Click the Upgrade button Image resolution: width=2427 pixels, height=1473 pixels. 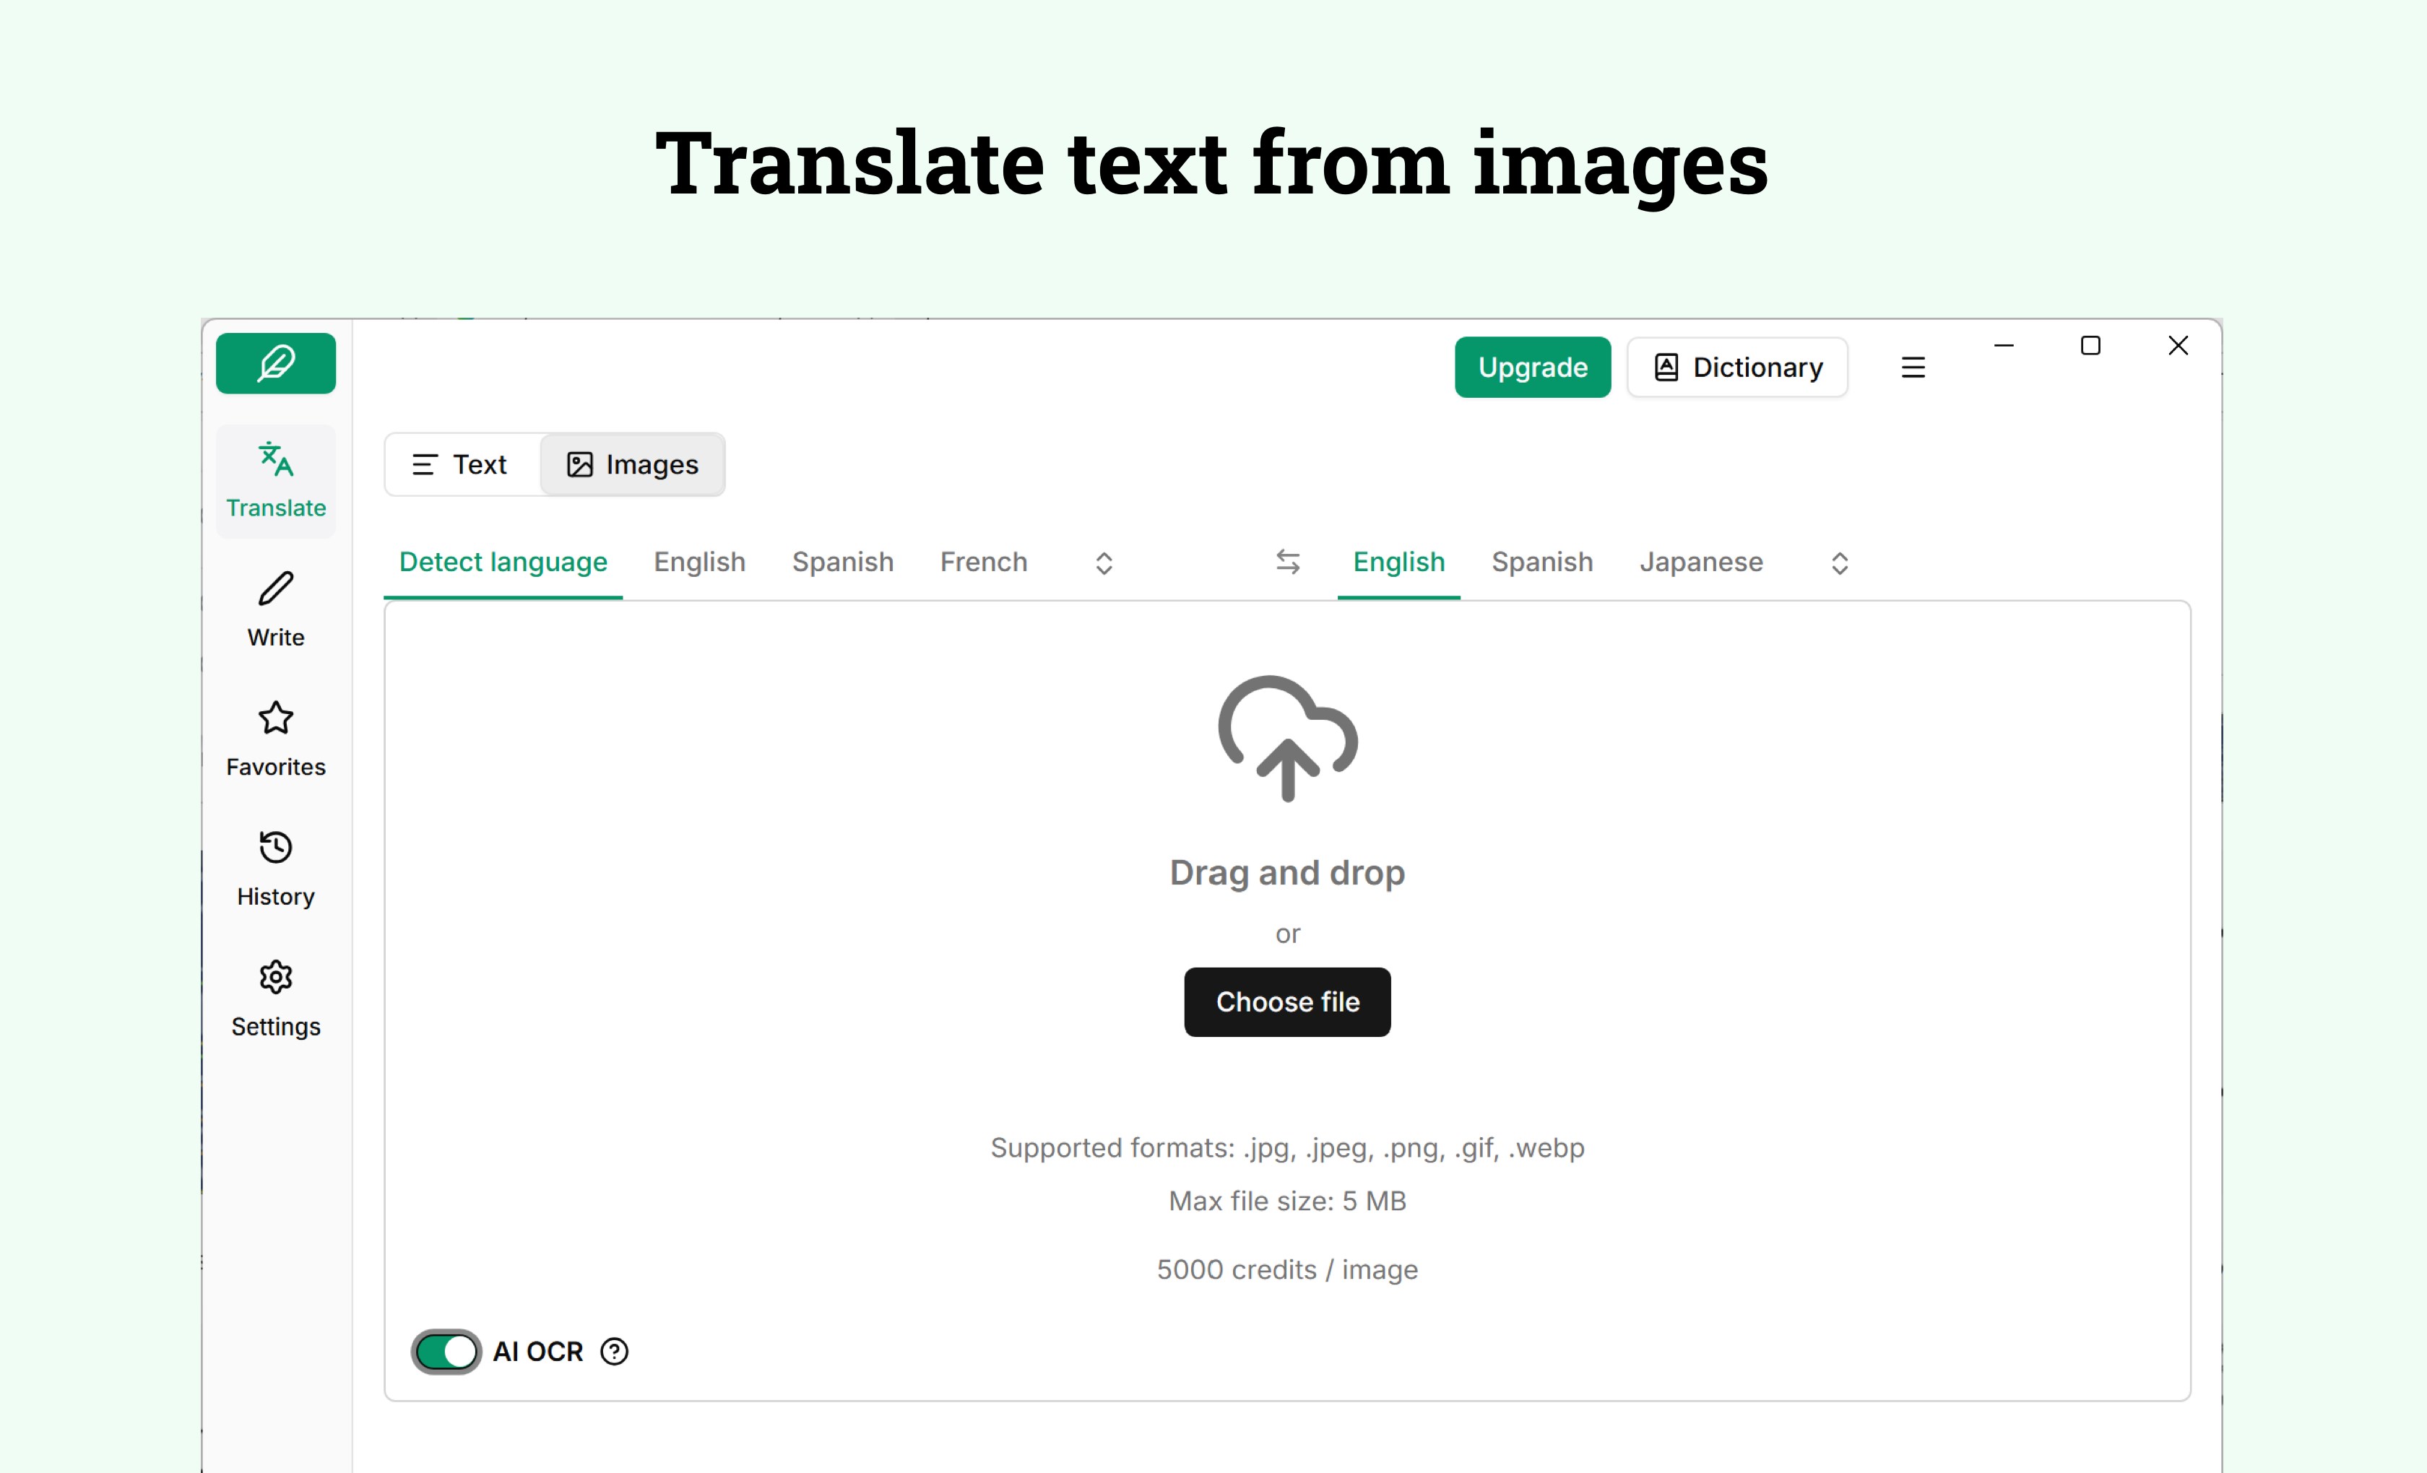click(x=1531, y=366)
